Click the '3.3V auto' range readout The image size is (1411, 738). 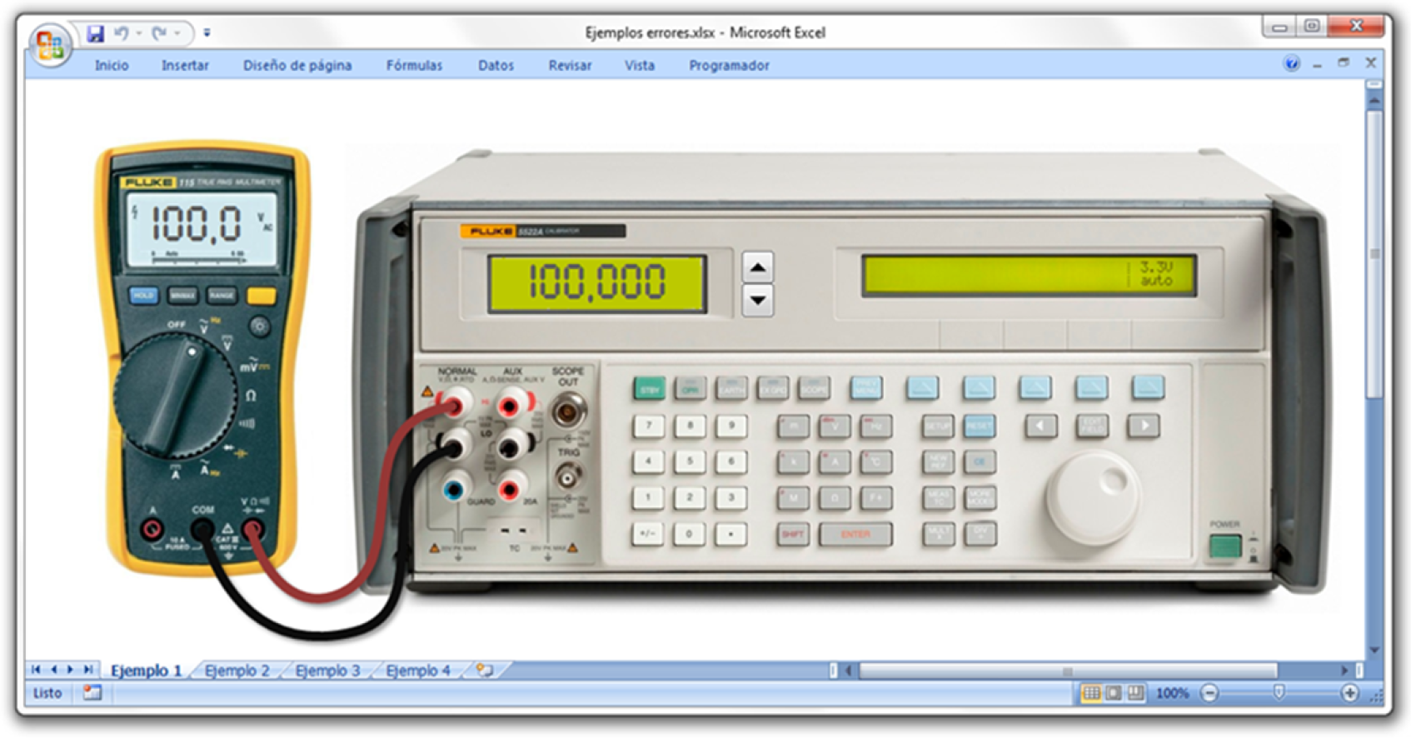[1156, 274]
